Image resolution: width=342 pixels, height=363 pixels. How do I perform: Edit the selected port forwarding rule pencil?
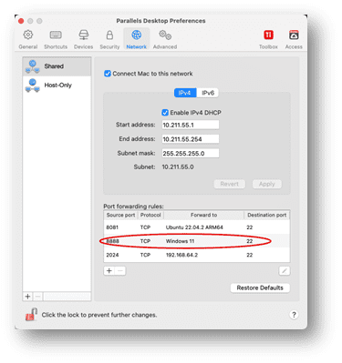click(285, 271)
